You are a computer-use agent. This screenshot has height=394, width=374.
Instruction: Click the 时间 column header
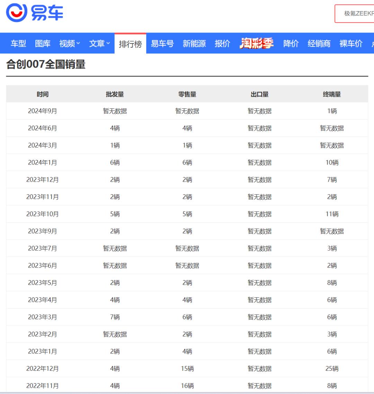point(43,94)
